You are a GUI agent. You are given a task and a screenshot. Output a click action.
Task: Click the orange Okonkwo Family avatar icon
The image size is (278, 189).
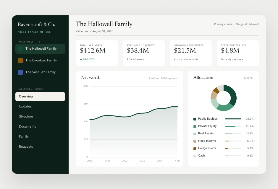point(20,61)
